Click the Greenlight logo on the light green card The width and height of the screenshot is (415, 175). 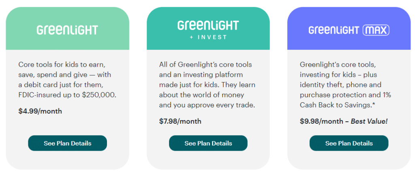(x=67, y=30)
